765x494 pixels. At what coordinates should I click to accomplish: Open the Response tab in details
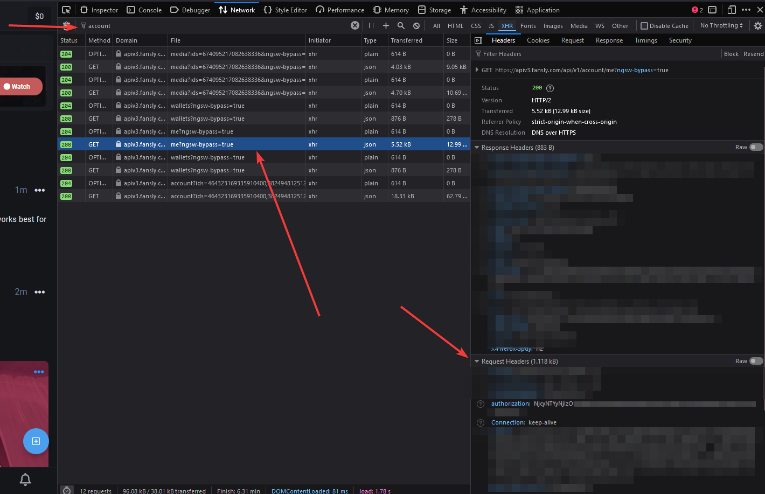point(609,40)
